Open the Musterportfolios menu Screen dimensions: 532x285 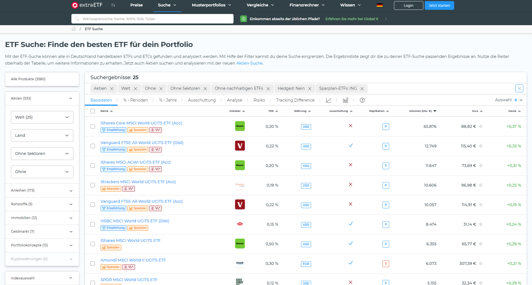coord(211,5)
